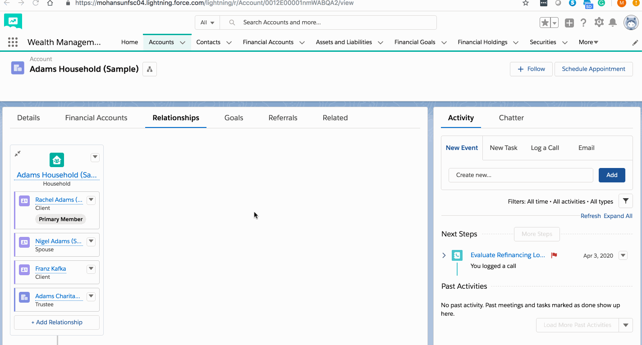Switch to the Goals tab
Viewport: 642px width, 345px height.
pyautogui.click(x=234, y=118)
